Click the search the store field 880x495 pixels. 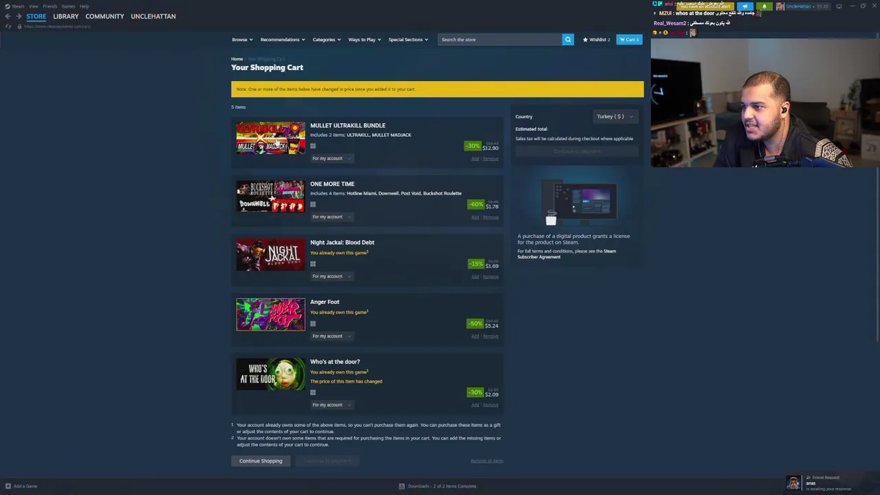coord(500,39)
